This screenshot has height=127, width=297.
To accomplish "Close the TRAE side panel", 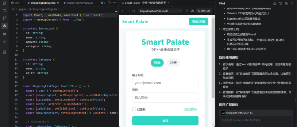I will point(292,3).
